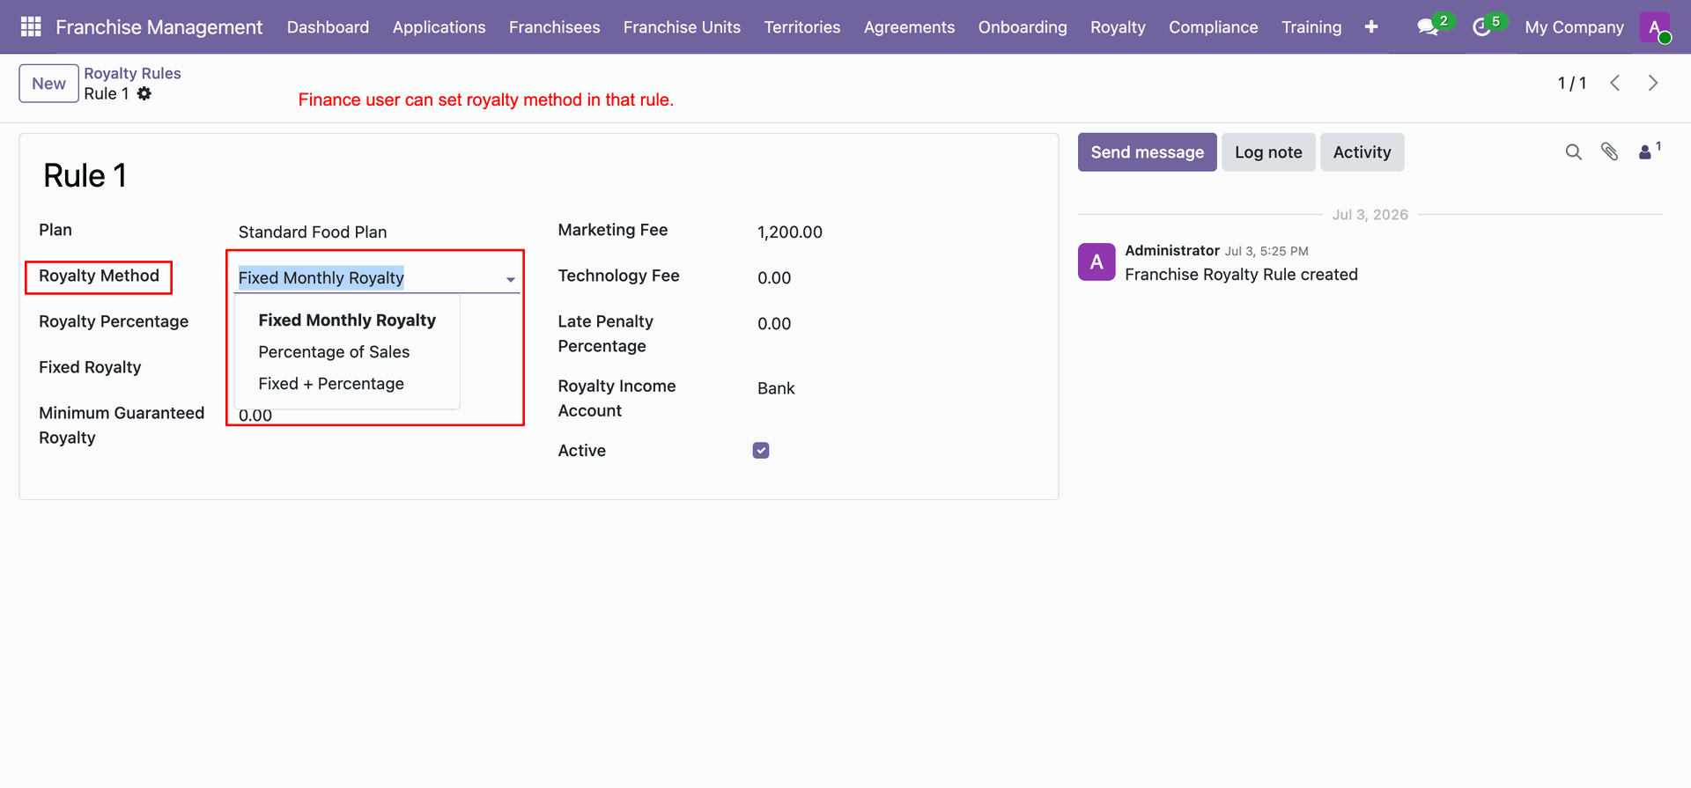
Task: Go back to Royalty Rules breadcrumb
Action: click(132, 73)
